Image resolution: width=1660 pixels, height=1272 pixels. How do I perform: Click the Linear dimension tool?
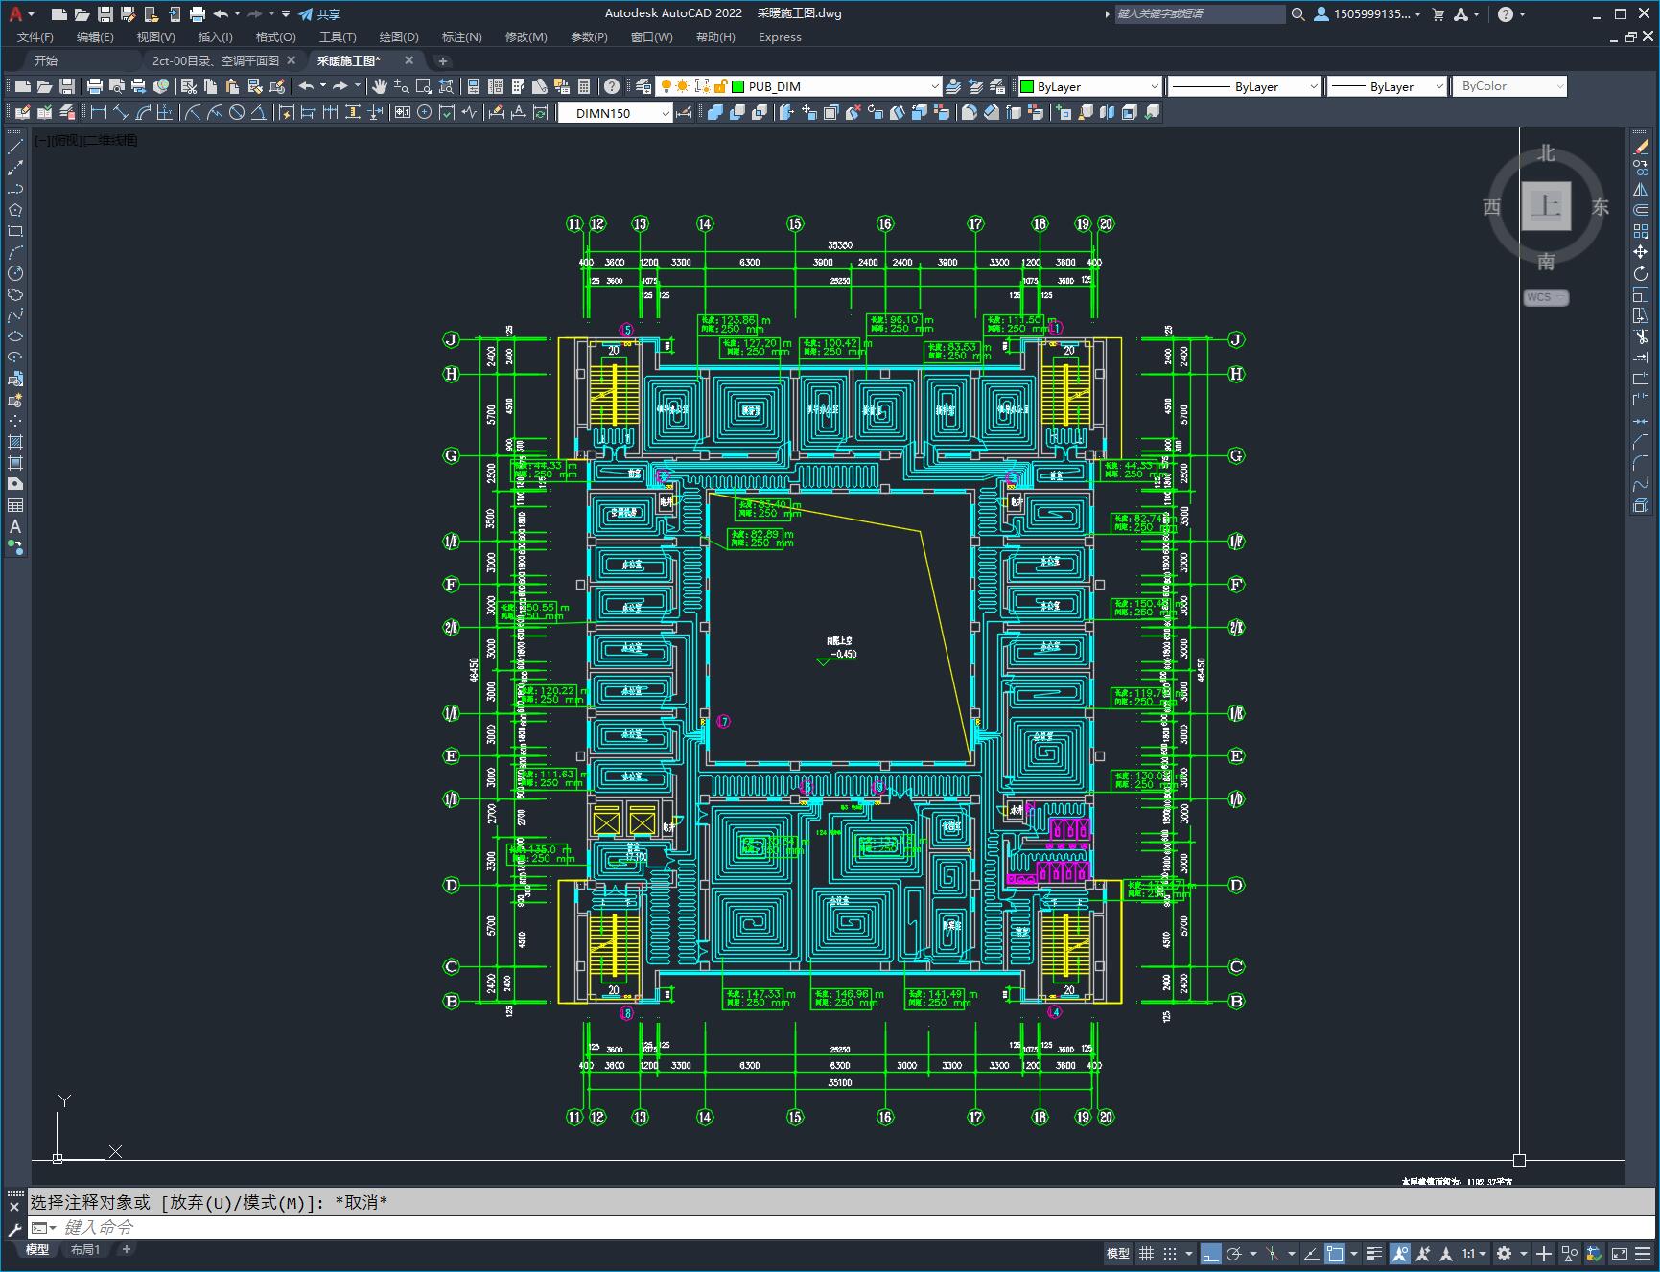point(98,112)
